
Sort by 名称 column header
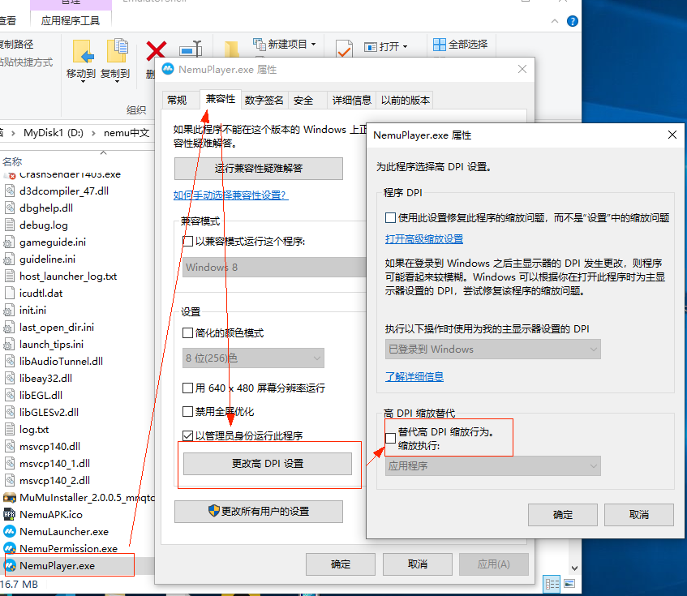click(12, 161)
